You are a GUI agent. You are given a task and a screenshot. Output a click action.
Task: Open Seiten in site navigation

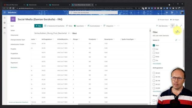pyautogui.click(x=13, y=31)
